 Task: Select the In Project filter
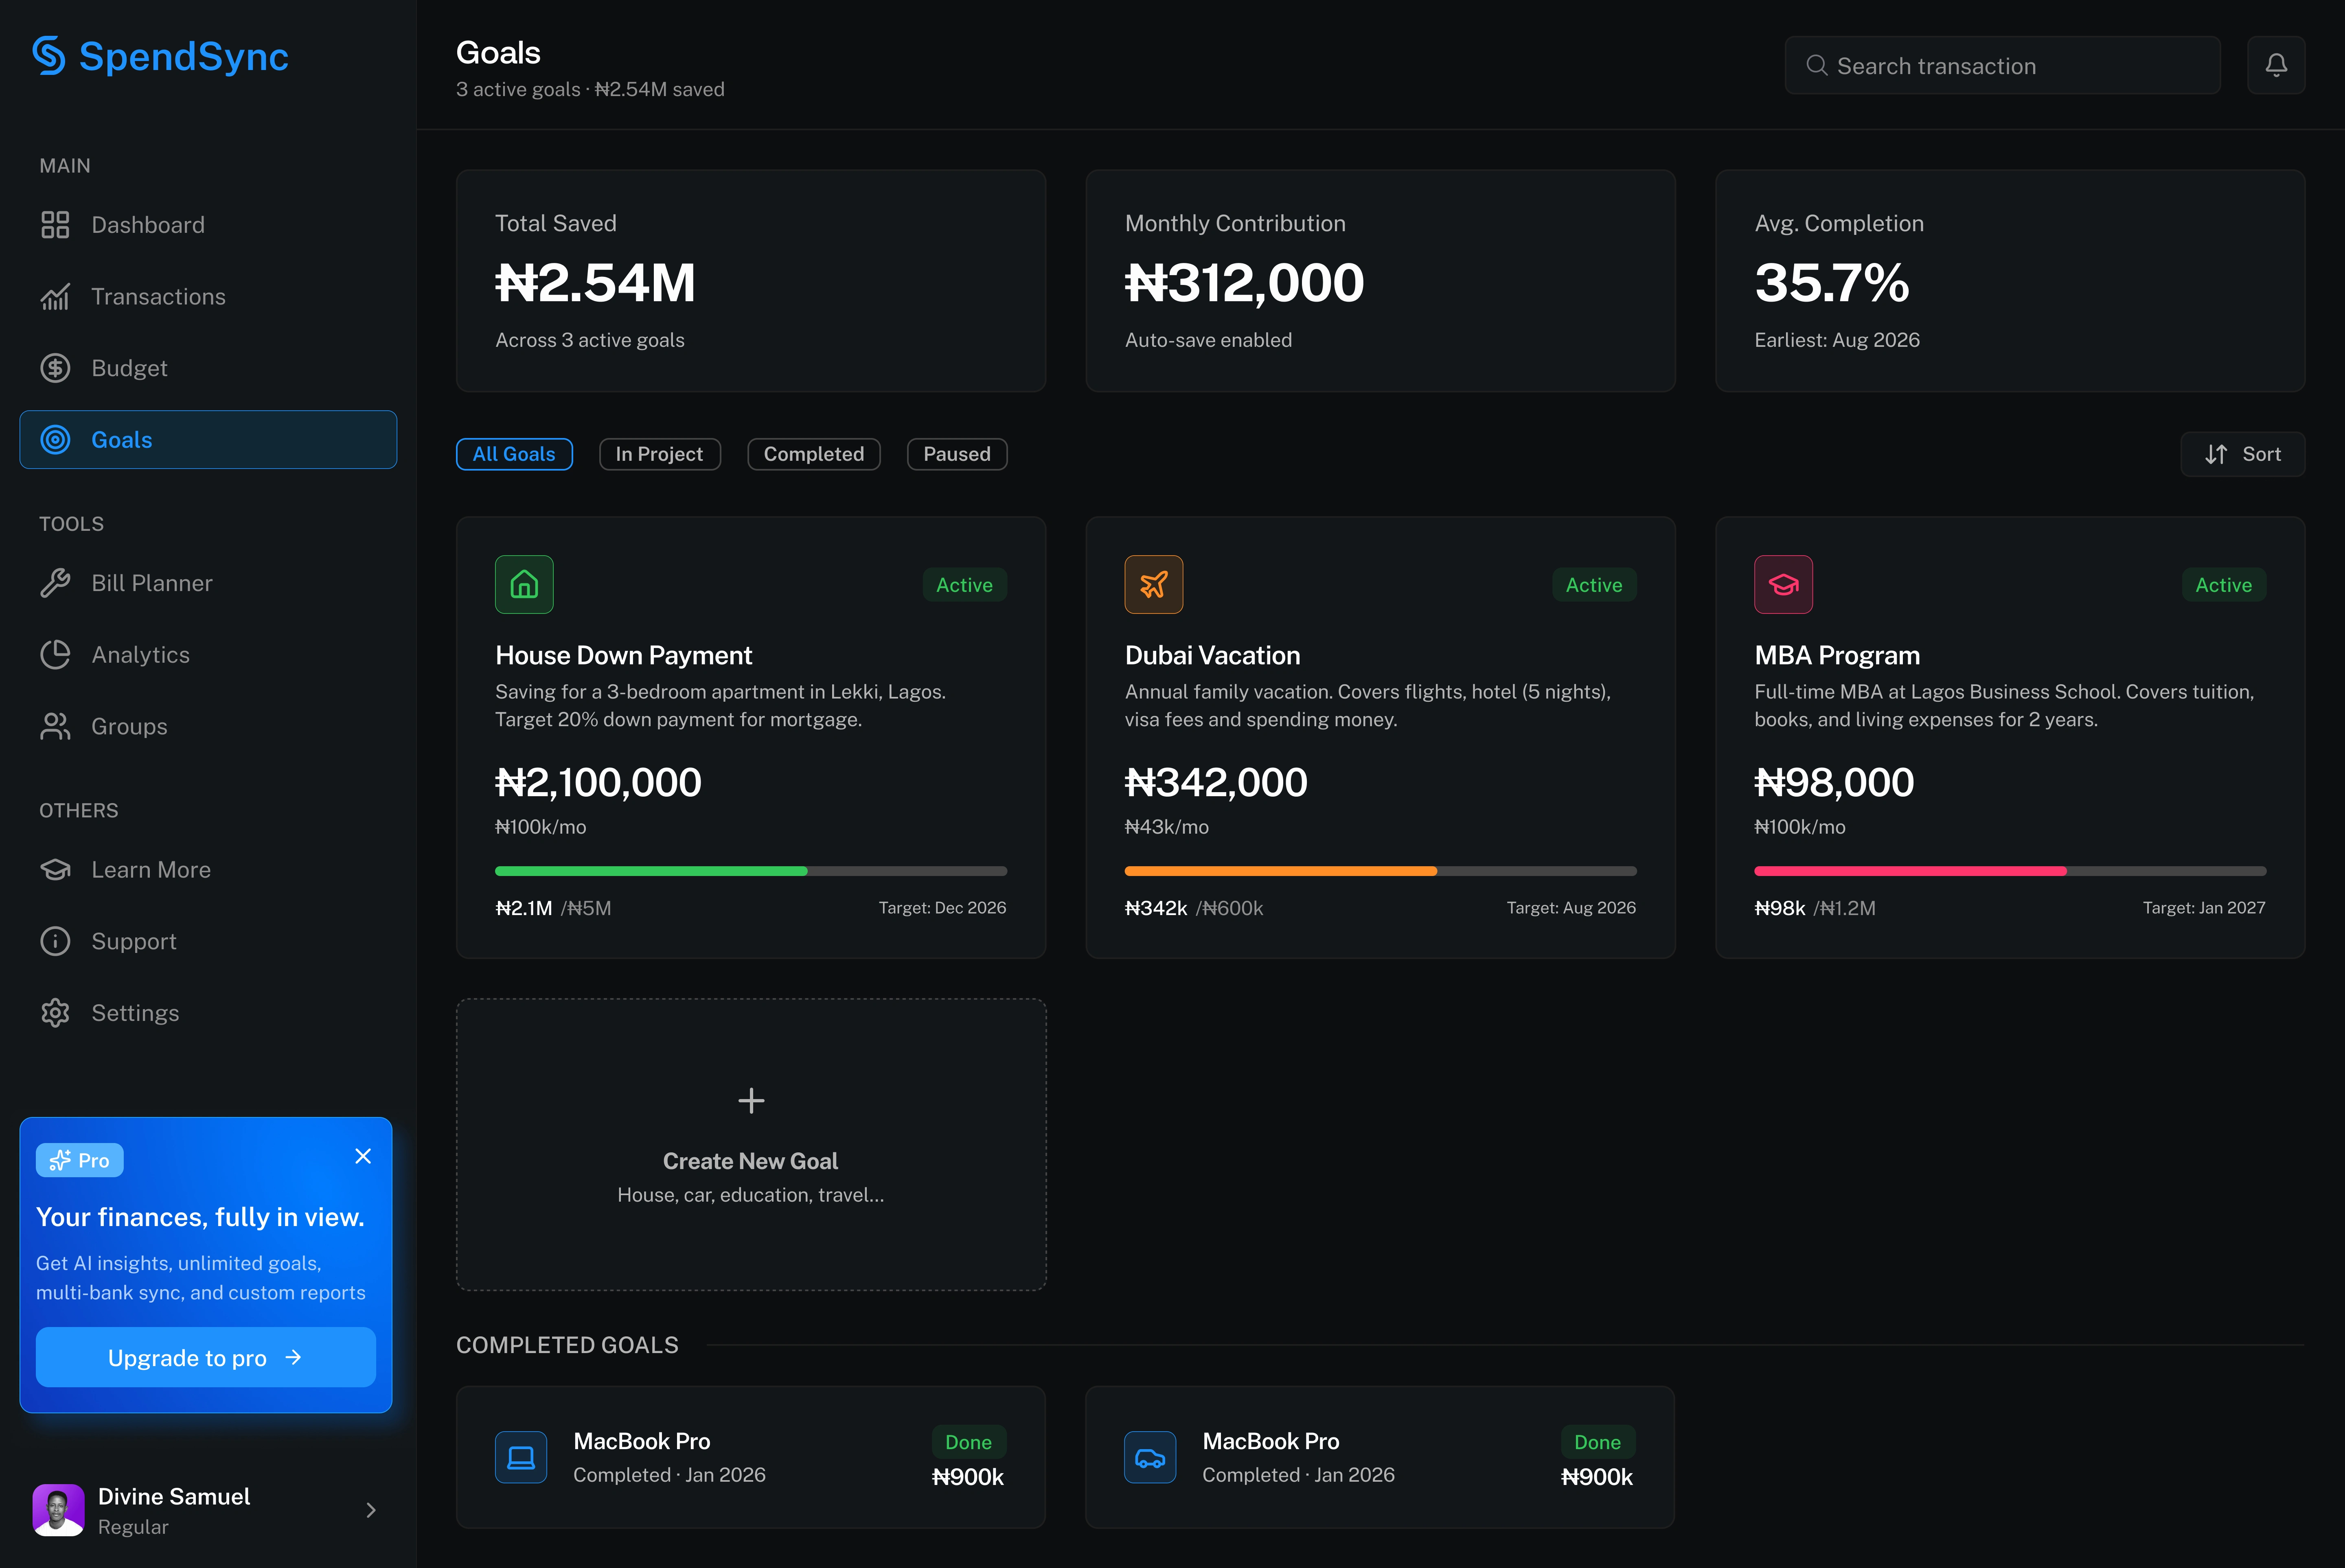pos(659,454)
